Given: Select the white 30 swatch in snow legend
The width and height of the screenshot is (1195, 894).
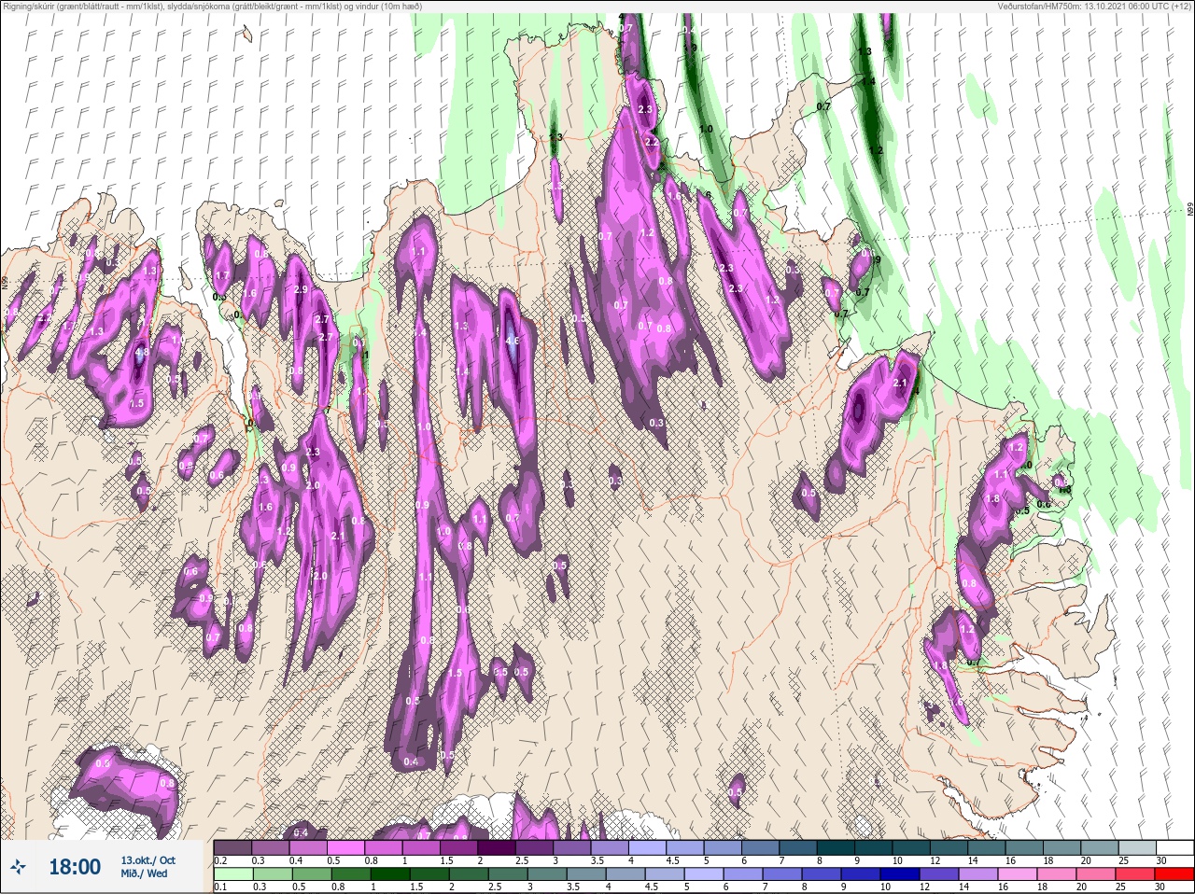Looking at the screenshot, I should [1174, 847].
